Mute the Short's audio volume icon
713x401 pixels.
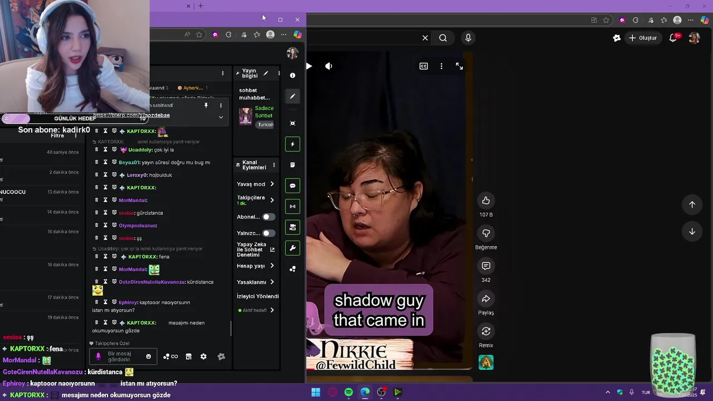pyautogui.click(x=329, y=66)
